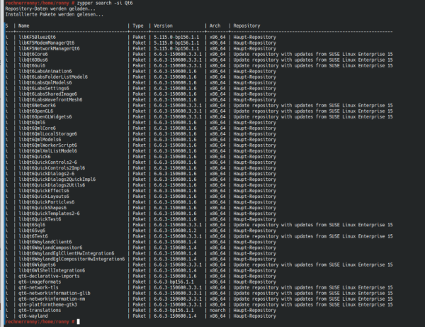Click on the libQt6Core6 package name
Image resolution: width=425 pixels, height=327 pixels.
(x=33, y=55)
